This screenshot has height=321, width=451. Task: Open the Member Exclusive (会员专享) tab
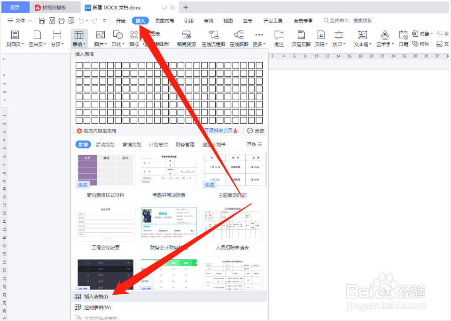pos(303,21)
